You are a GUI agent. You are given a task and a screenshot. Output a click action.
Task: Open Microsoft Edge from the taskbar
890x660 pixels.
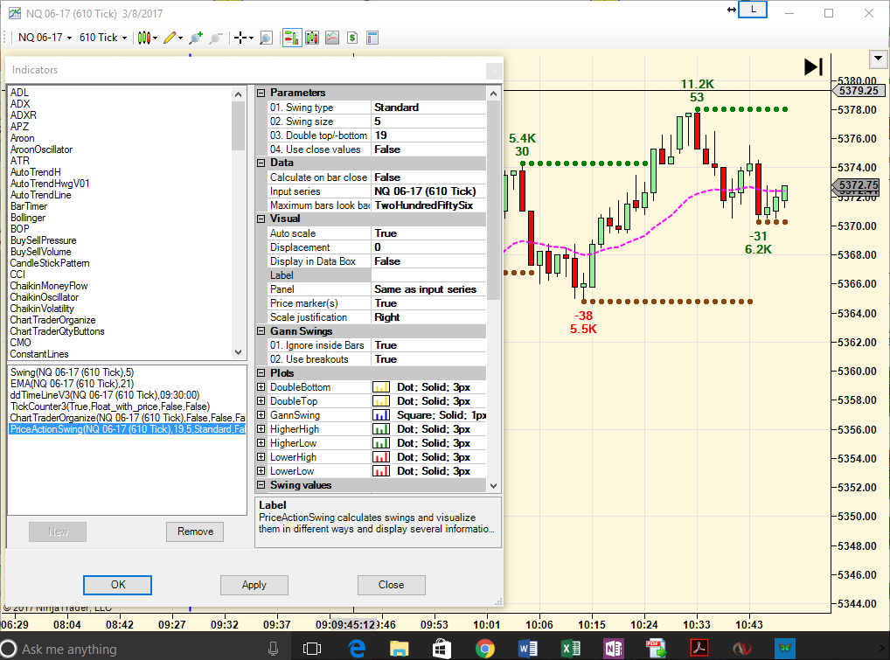pyautogui.click(x=357, y=648)
